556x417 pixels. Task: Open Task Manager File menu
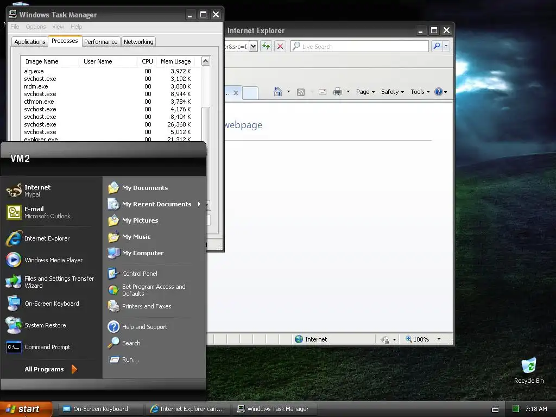[15, 27]
